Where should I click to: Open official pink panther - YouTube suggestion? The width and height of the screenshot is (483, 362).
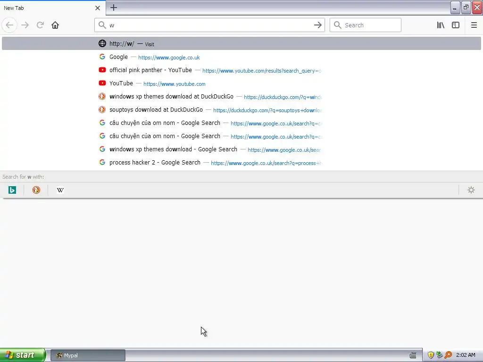click(x=241, y=70)
